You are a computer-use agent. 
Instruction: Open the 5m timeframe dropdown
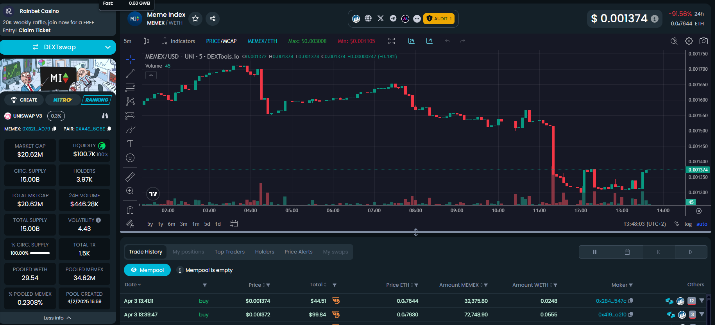click(x=128, y=41)
